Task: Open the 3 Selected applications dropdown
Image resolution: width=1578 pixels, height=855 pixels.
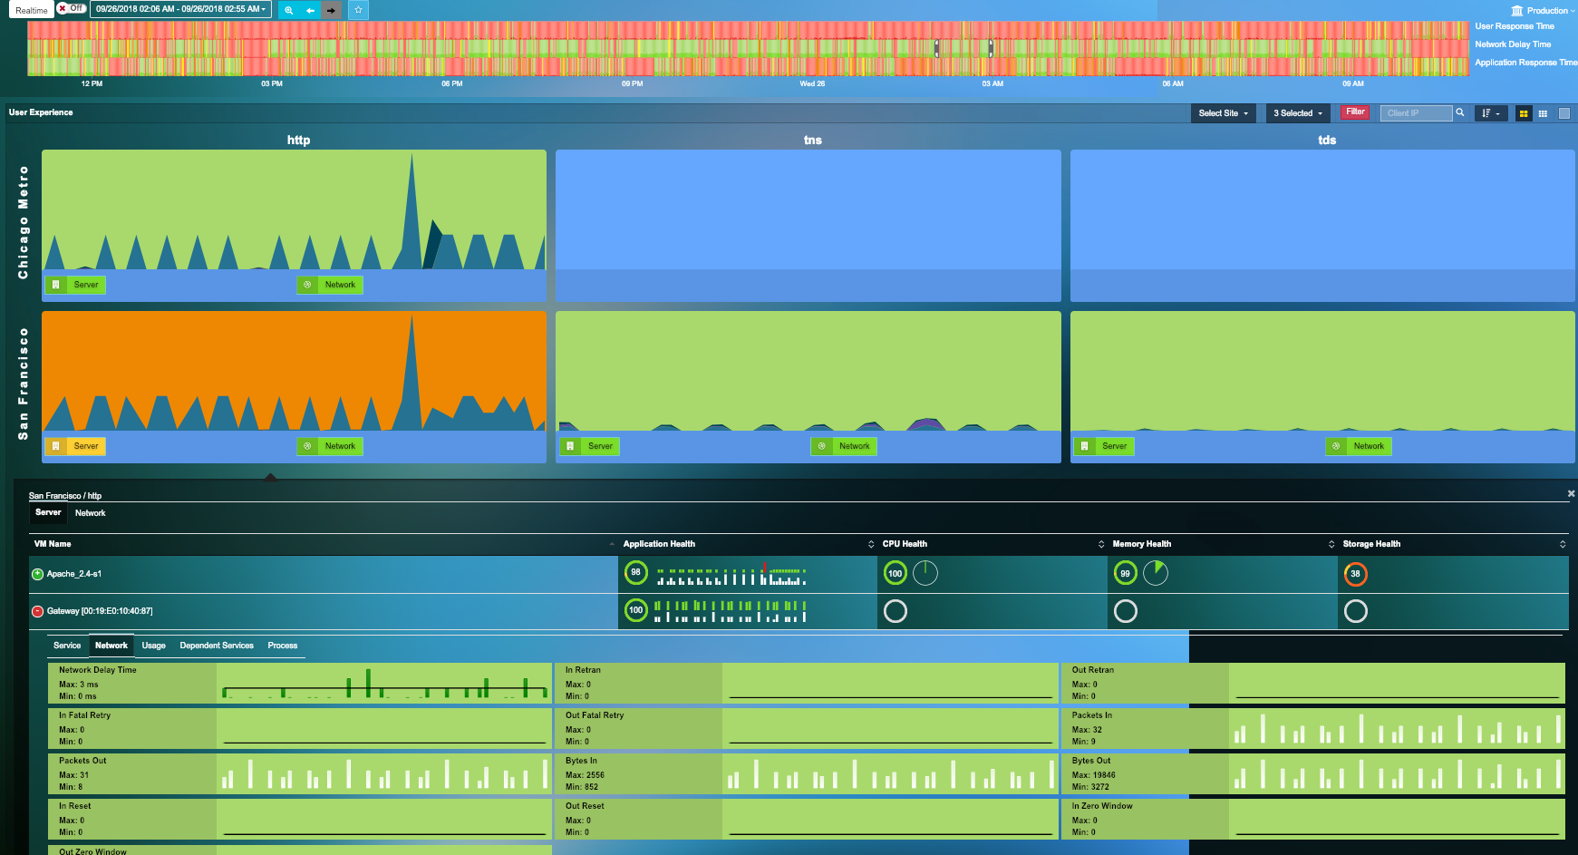Action: (x=1296, y=112)
